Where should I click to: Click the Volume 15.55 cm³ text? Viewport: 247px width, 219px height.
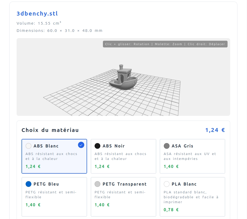pyautogui.click(x=39, y=23)
